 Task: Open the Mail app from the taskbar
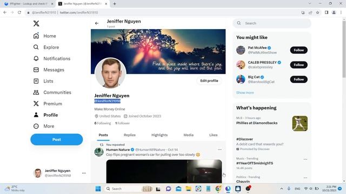[178, 189]
